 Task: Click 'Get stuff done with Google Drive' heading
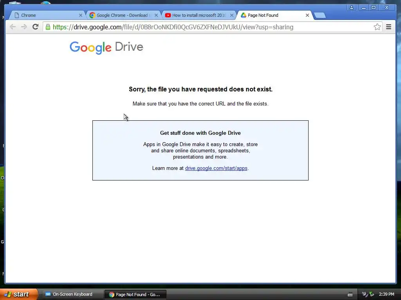[x=200, y=133]
